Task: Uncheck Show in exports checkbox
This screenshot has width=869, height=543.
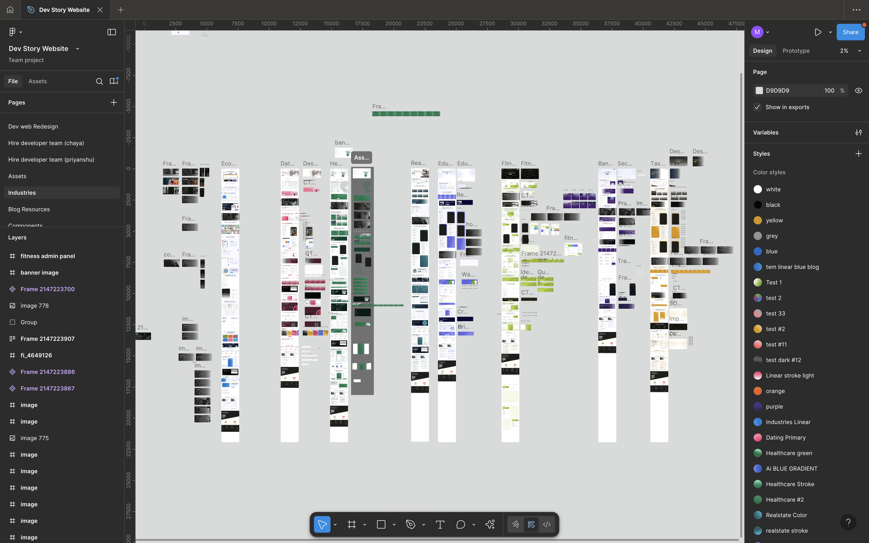Action: (757, 107)
